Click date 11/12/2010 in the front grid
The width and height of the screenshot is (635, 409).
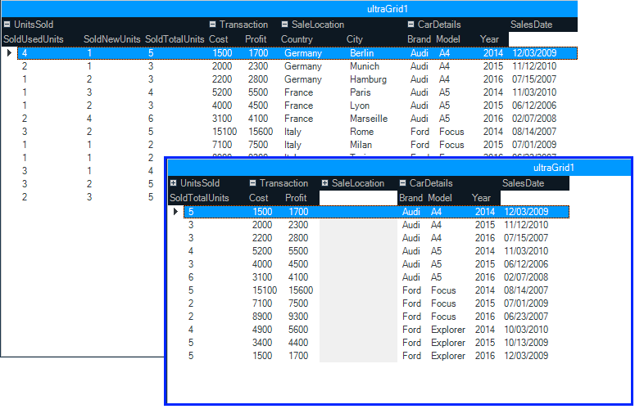click(x=526, y=225)
